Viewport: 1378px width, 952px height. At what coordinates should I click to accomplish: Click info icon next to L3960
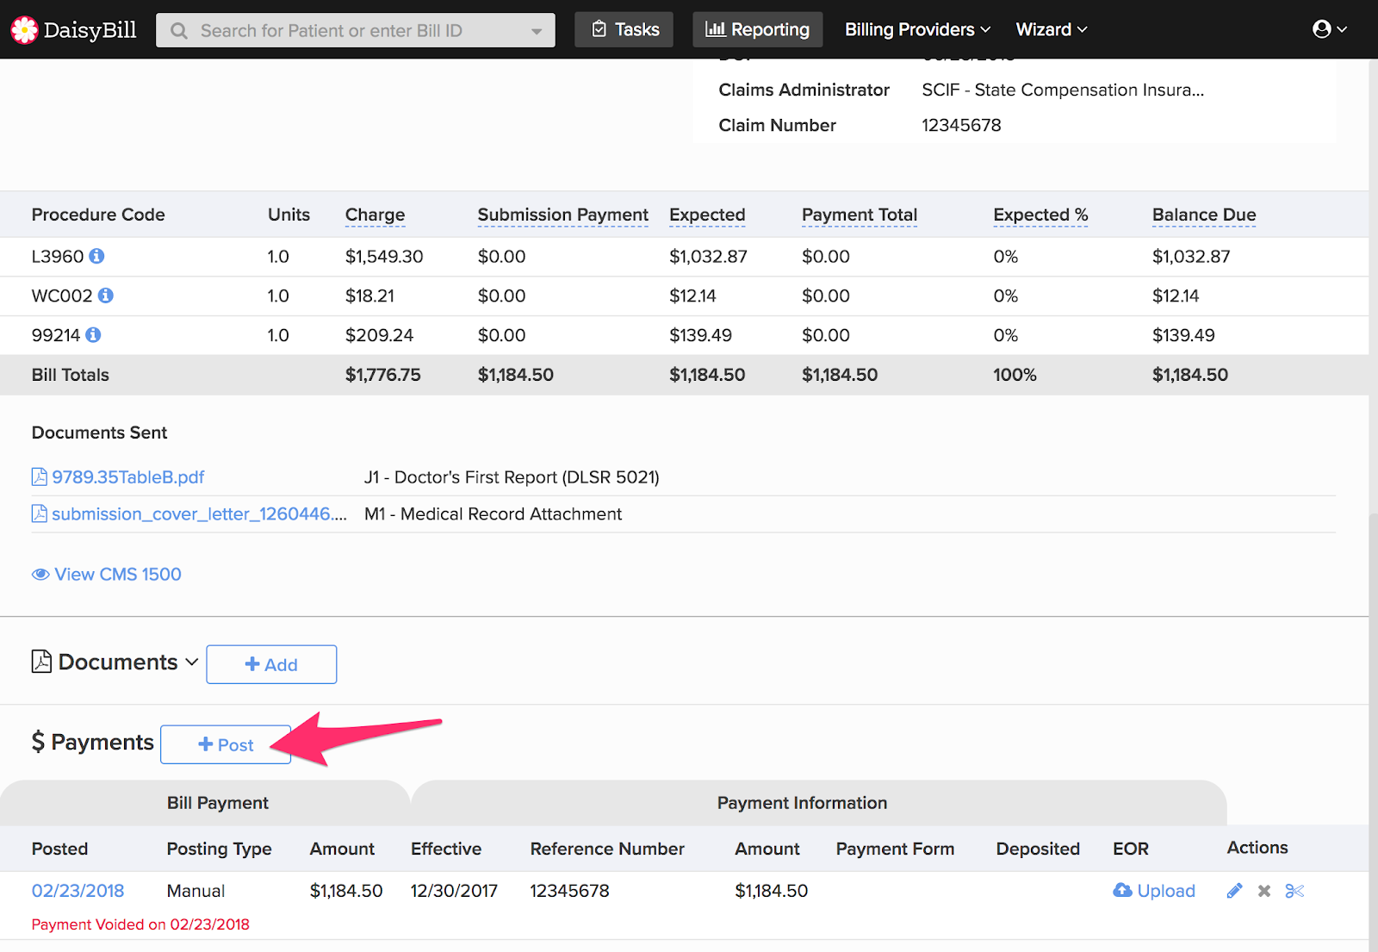tap(96, 256)
